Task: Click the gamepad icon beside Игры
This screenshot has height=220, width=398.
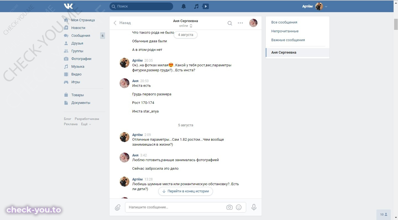Action: 66,82
